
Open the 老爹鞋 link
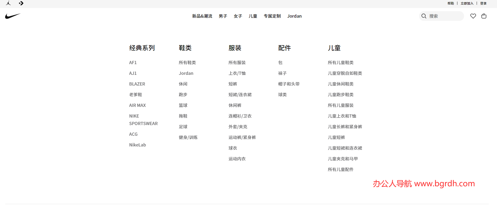(x=136, y=95)
